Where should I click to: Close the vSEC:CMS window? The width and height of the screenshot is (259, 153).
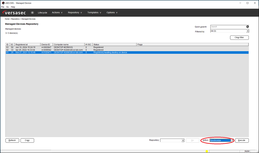(255, 3)
